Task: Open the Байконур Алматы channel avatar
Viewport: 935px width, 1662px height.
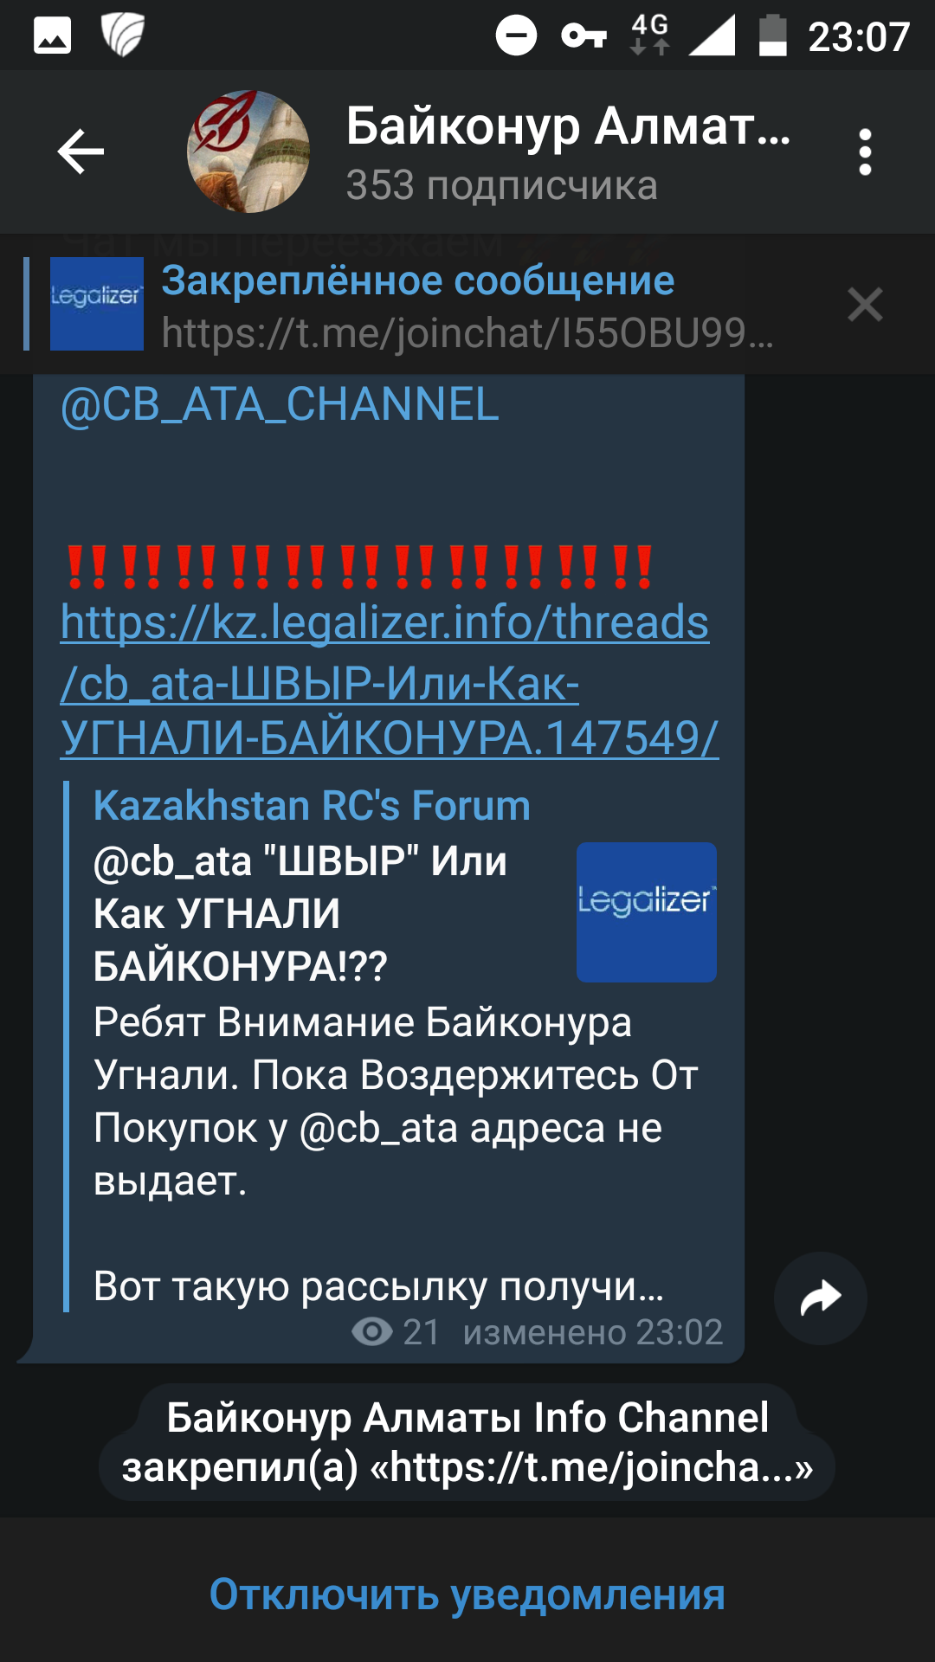Action: click(x=248, y=151)
